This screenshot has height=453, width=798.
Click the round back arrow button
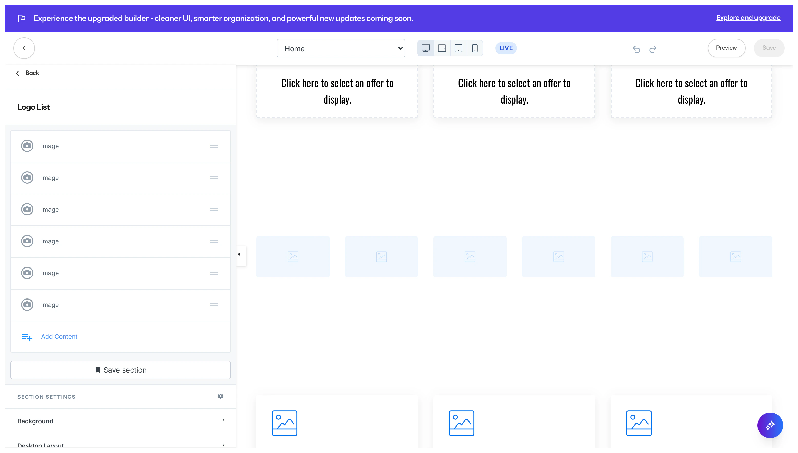point(24,48)
